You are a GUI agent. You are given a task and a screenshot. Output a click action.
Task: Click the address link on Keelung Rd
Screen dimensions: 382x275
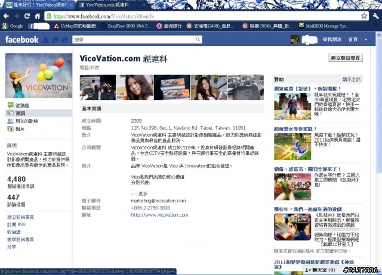[x=188, y=128]
